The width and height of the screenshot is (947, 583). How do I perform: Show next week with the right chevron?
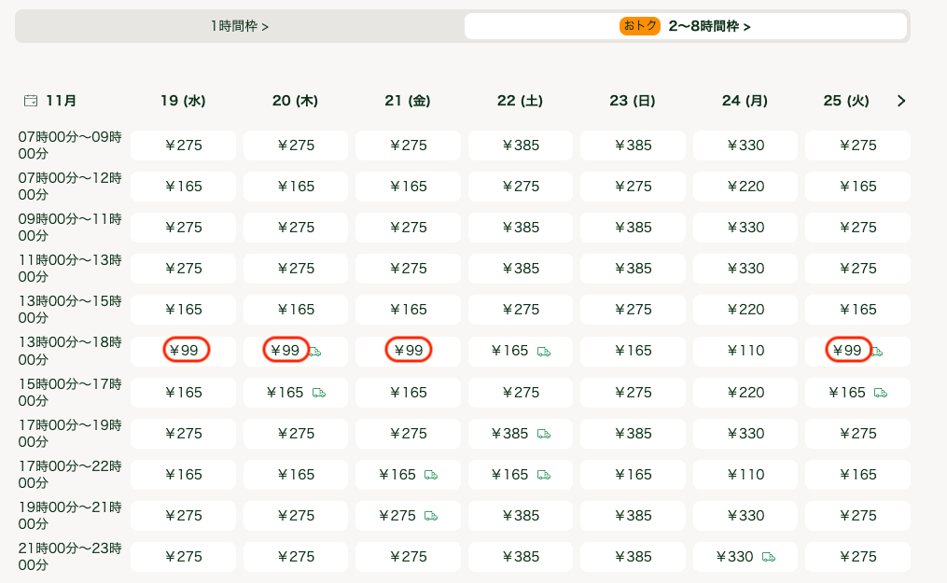900,101
